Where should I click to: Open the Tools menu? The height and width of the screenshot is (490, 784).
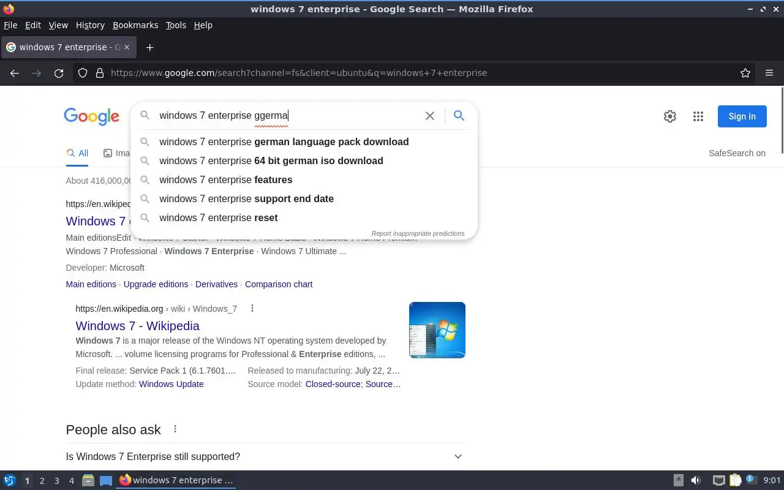[x=176, y=25]
